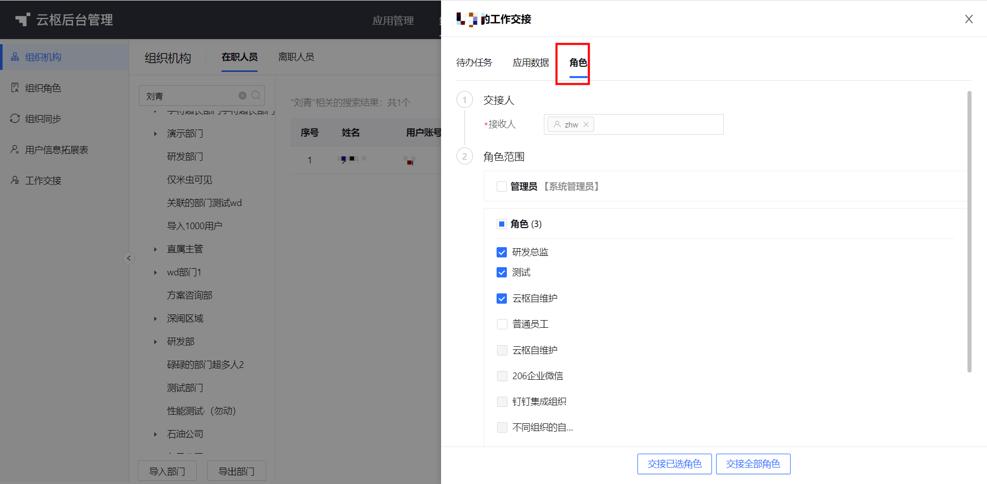Expand the 研发部 tree node
The height and width of the screenshot is (484, 987).
tap(155, 342)
